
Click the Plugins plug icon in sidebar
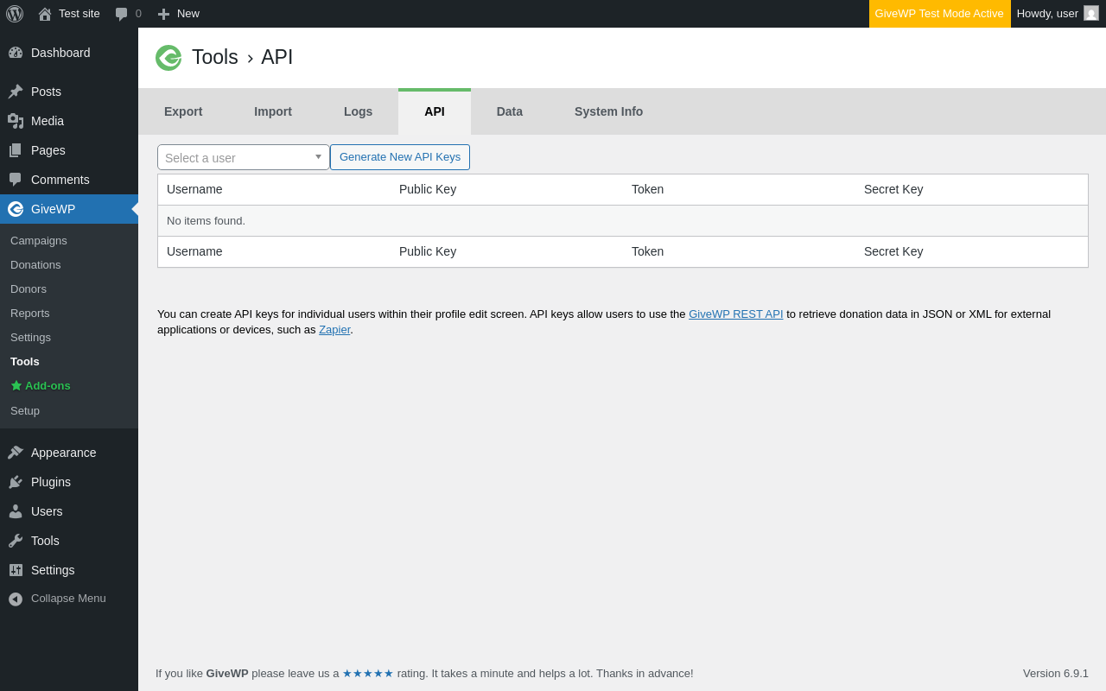[x=16, y=482]
